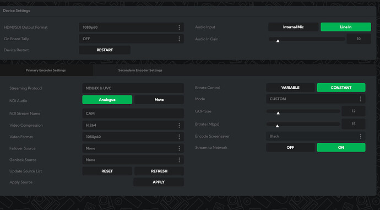380x210 pixels.
Task: Expand the Video Format 1080p60 dropdown
Action: click(133, 137)
